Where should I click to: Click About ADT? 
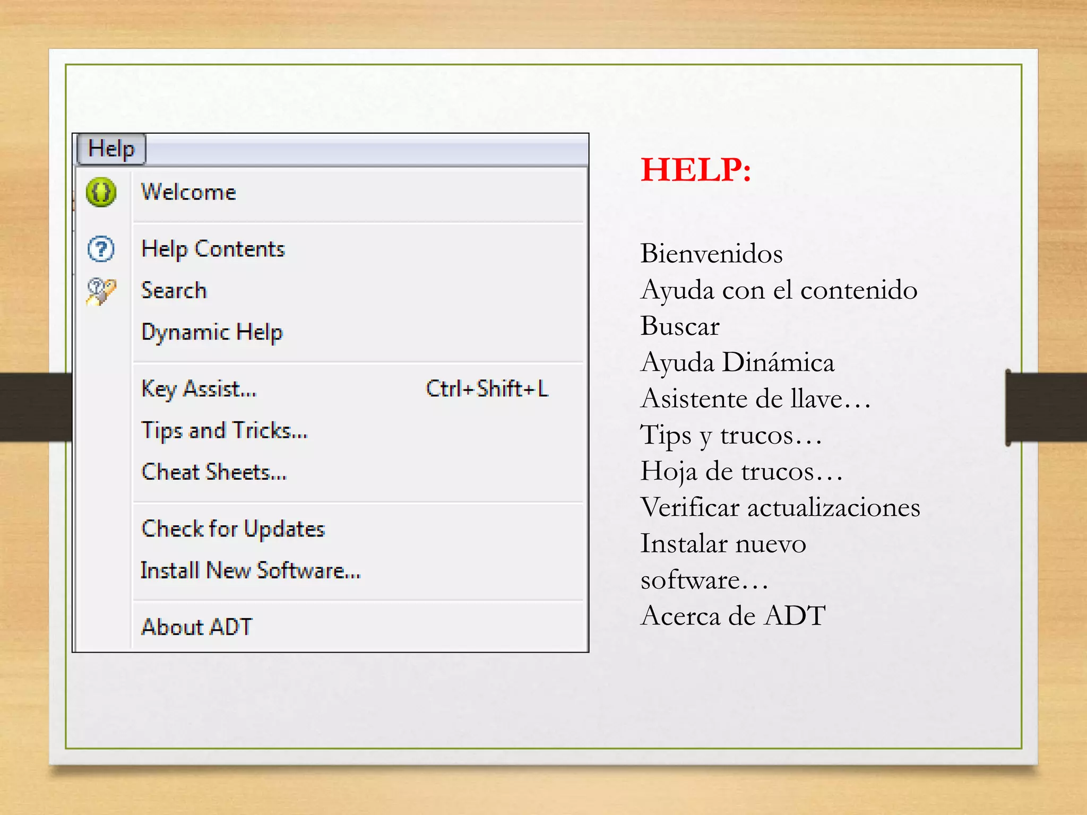click(x=196, y=627)
